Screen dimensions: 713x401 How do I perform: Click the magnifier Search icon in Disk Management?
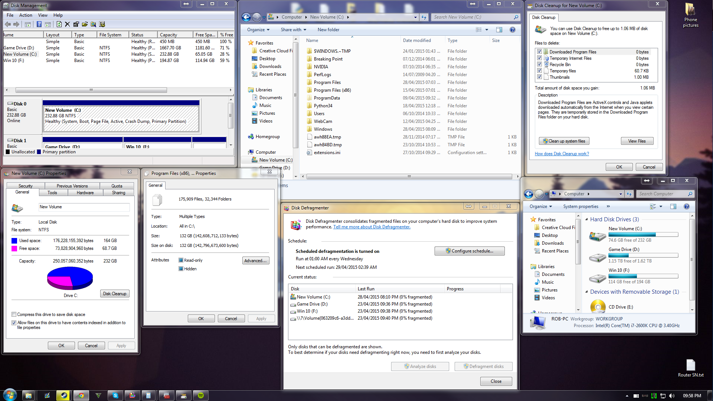click(93, 25)
